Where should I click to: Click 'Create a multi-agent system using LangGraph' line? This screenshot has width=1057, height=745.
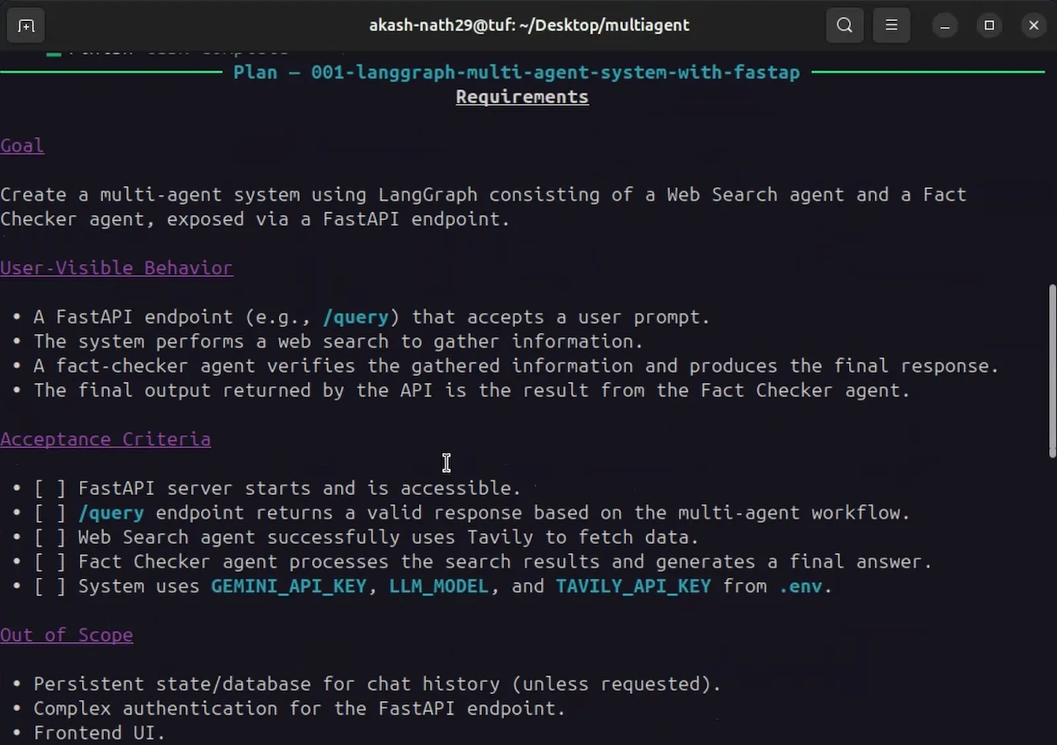coord(484,195)
